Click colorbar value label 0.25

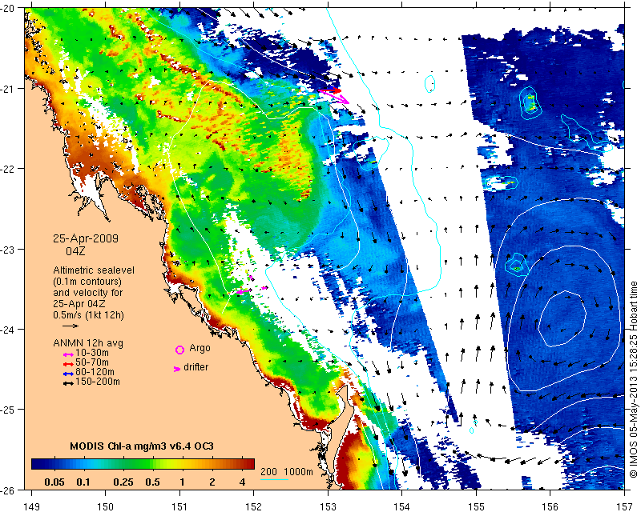click(x=123, y=482)
